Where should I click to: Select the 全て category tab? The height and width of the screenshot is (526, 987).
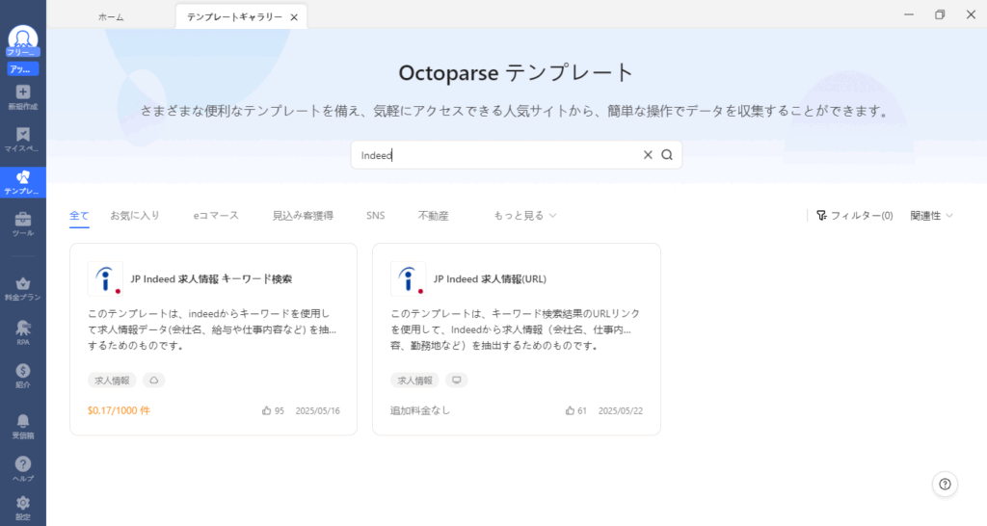[x=79, y=215]
